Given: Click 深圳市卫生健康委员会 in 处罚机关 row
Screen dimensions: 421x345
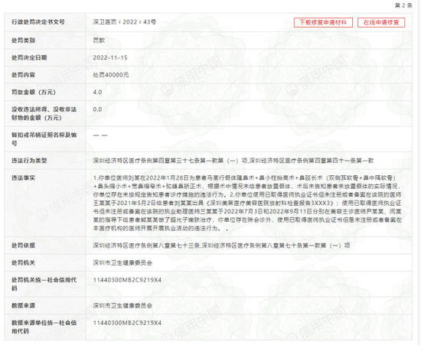Looking at the screenshot, I should coord(122,263).
